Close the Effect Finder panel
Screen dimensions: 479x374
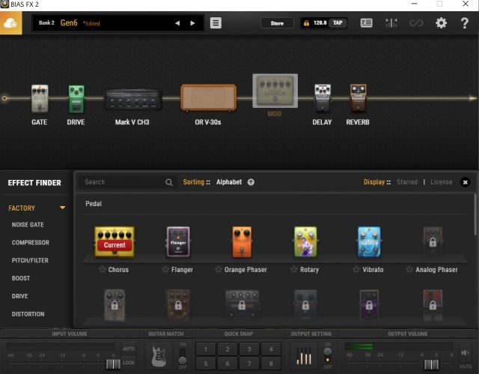465,182
